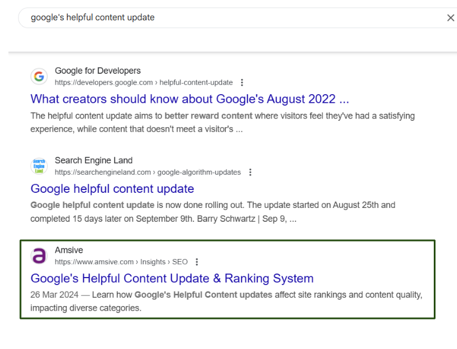This screenshot has height=349, width=457.
Task: Open "What creators should know about Google's August 2022"
Action: [190, 99]
